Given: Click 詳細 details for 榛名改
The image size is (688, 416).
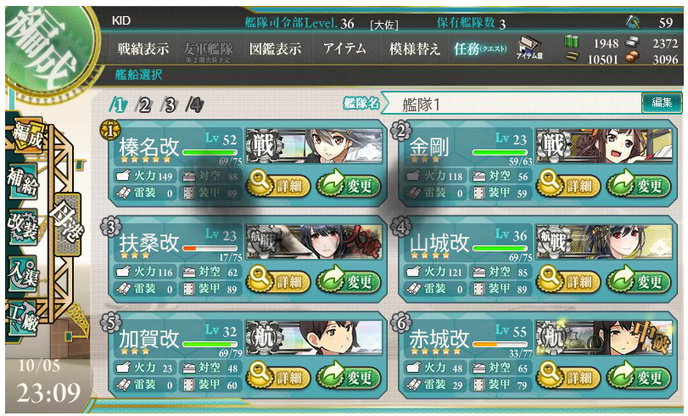Looking at the screenshot, I should click(278, 184).
